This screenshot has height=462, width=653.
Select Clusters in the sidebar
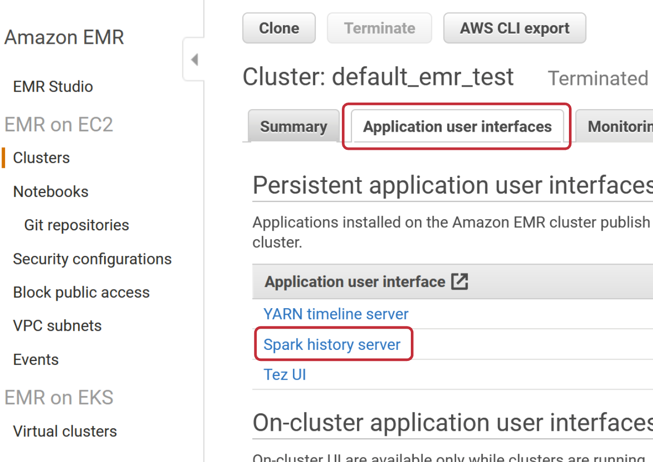tap(41, 158)
